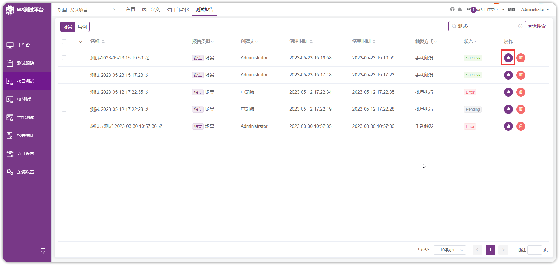The image size is (559, 265).
Task: Tick the 测试-2023-05-12 17:22:28 row checkbox
Action: (x=64, y=109)
